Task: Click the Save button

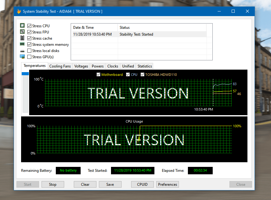Action: click(x=110, y=185)
